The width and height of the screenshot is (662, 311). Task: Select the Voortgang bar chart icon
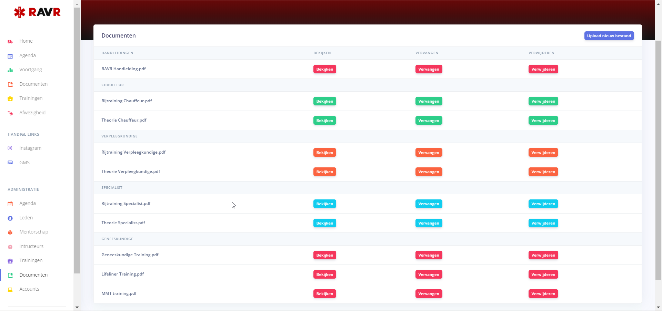click(10, 70)
